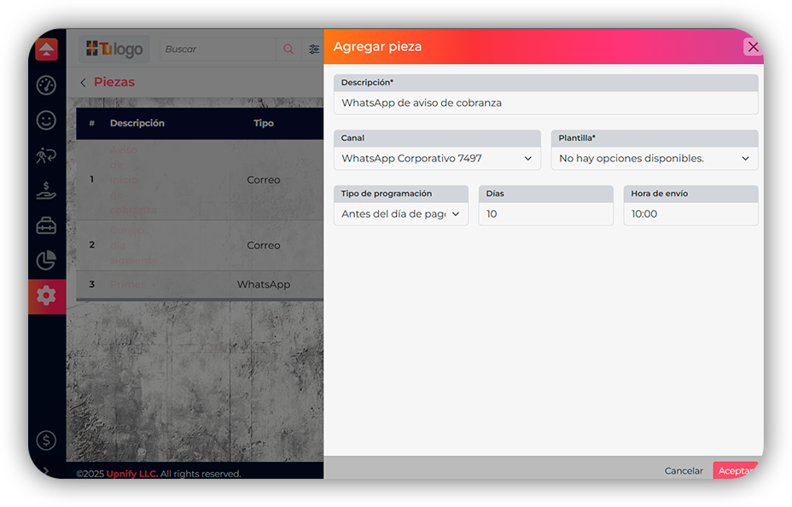Select the smiley face contacts icon
The image size is (792, 507).
(x=46, y=120)
